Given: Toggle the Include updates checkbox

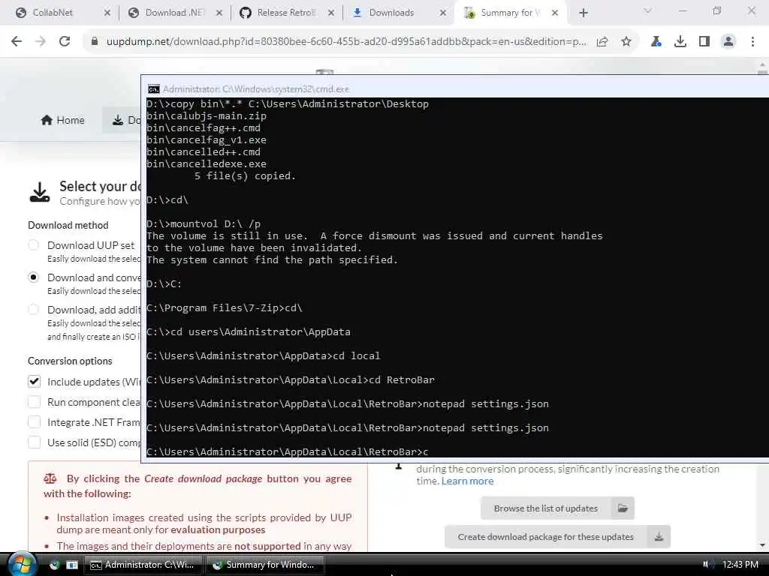Looking at the screenshot, I should [x=34, y=382].
